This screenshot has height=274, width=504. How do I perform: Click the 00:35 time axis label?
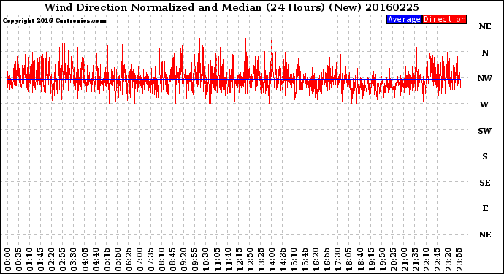(19, 259)
